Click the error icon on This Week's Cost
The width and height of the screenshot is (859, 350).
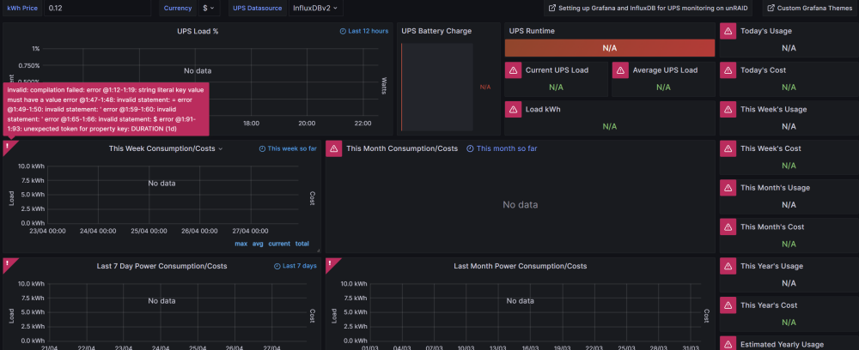tap(728, 148)
